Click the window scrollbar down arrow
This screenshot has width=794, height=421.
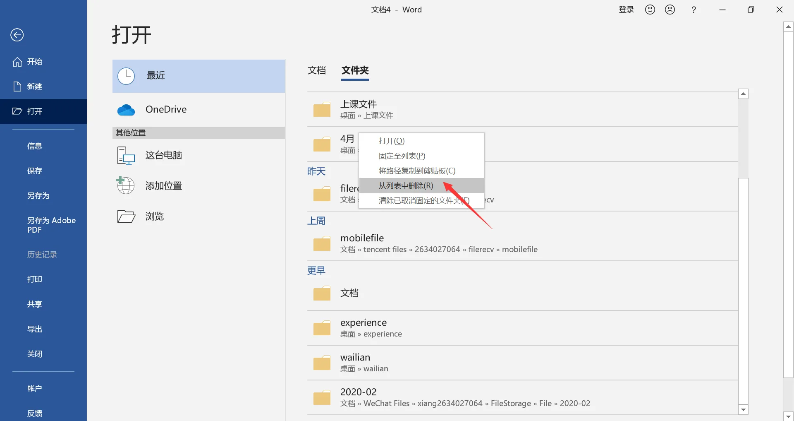[788, 416]
